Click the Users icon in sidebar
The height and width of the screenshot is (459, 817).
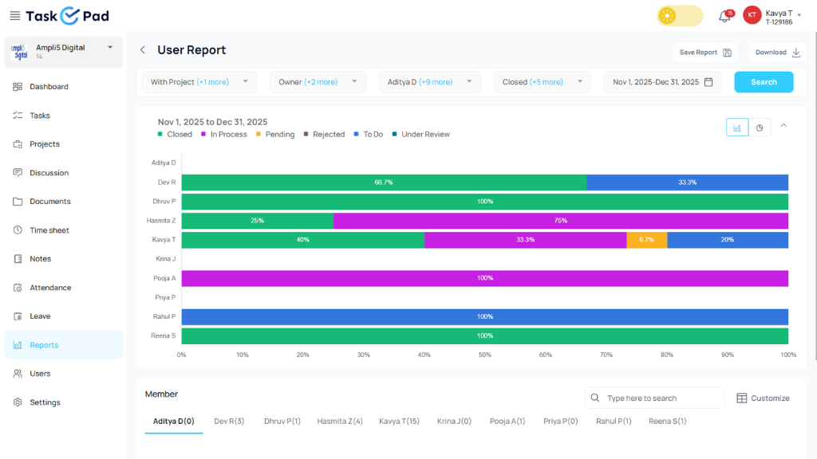[x=18, y=374]
